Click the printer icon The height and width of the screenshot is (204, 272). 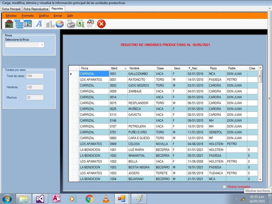(71, 24)
